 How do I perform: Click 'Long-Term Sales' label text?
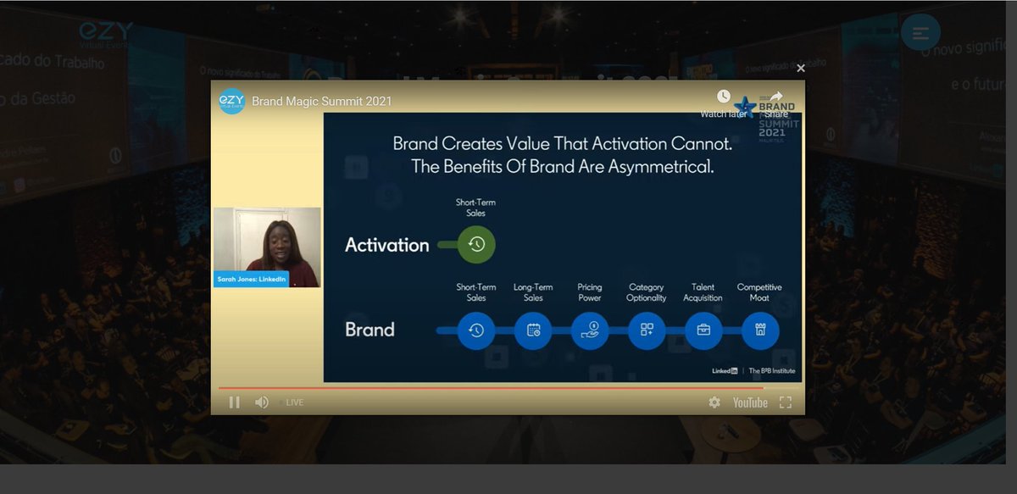(x=533, y=292)
